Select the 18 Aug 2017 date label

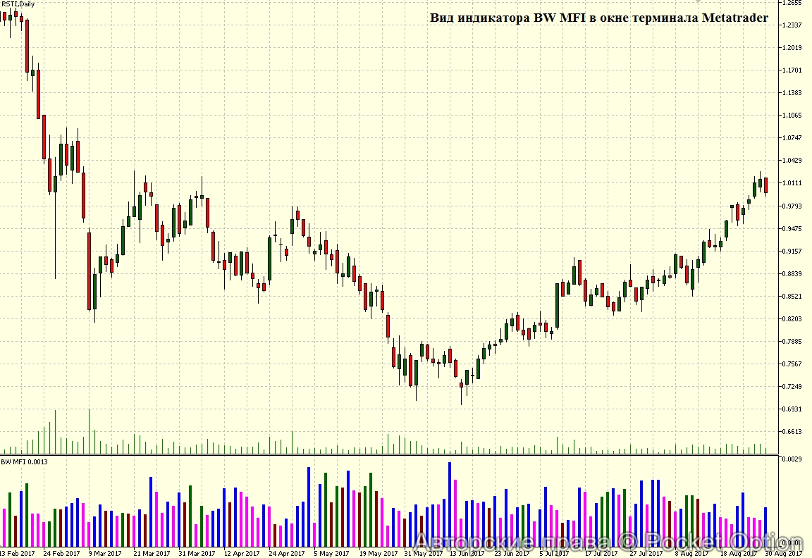[x=737, y=553]
